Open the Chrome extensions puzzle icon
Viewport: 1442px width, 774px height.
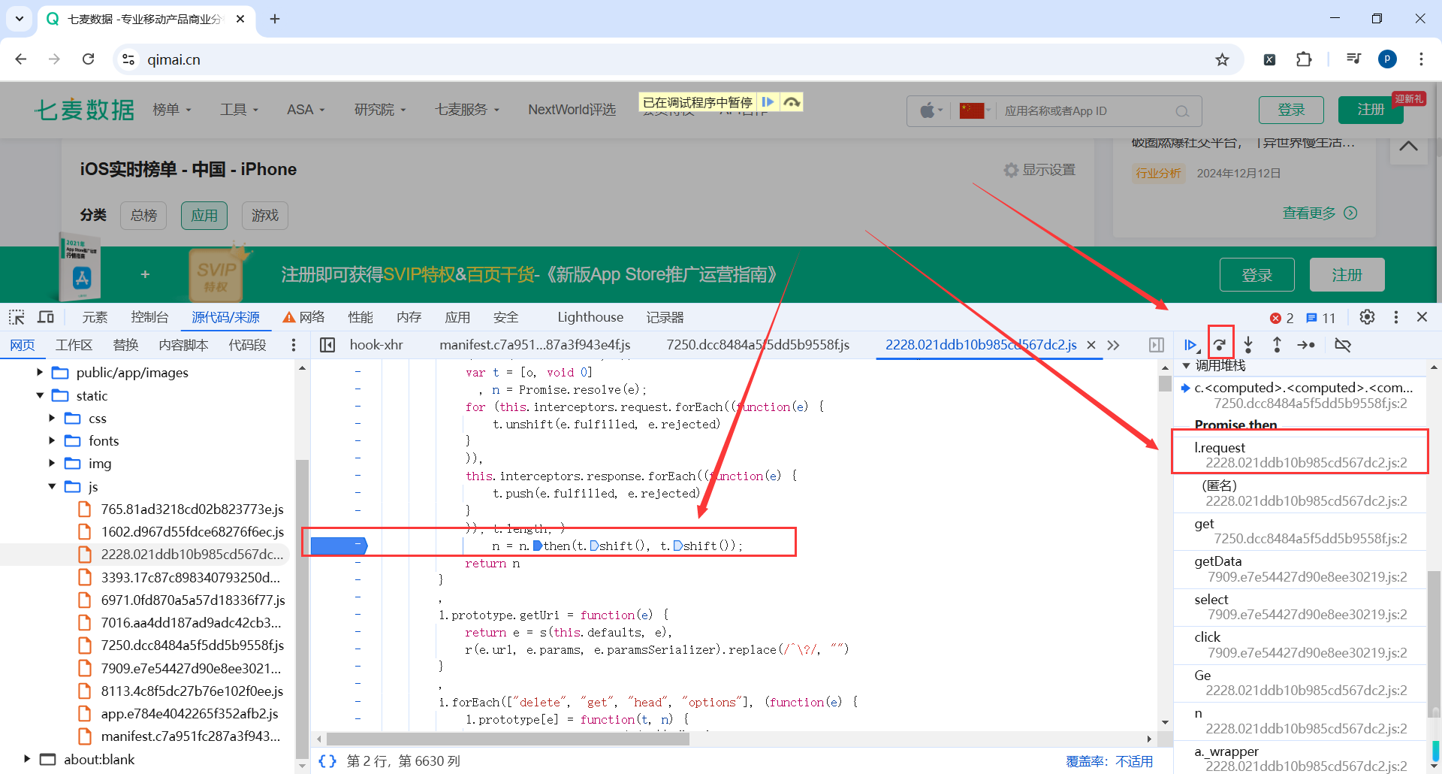[x=1304, y=59]
